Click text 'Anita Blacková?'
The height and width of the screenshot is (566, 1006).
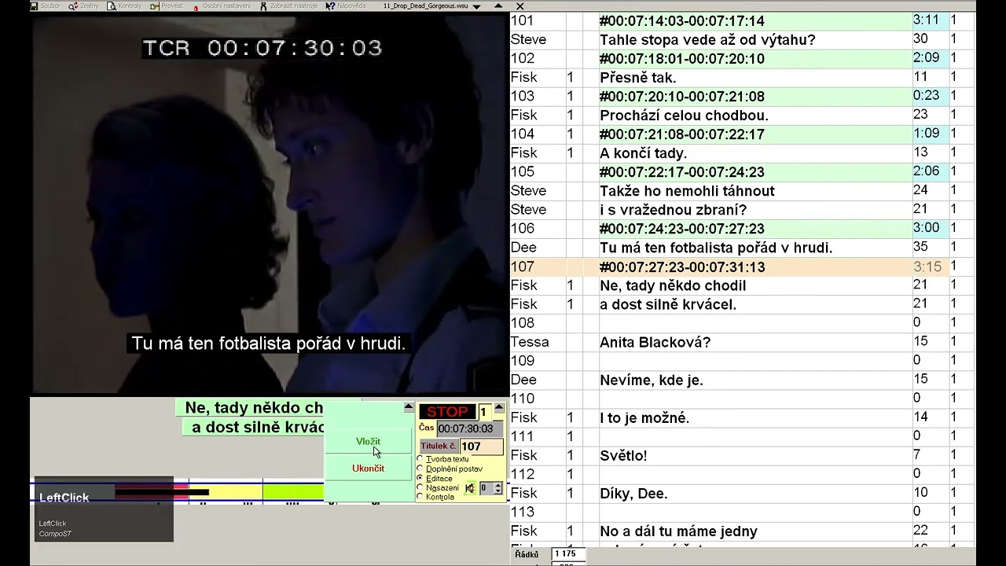655,342
